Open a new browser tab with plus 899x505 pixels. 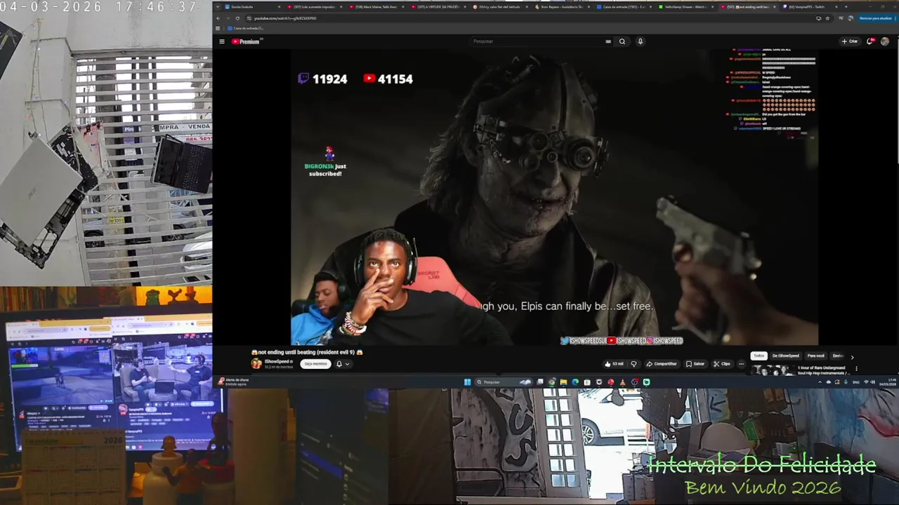[x=846, y=7]
